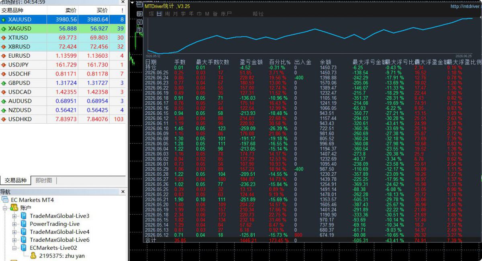Click the arrow icon next to USDCHF
This screenshot has width=482, height=261.
point(4,74)
